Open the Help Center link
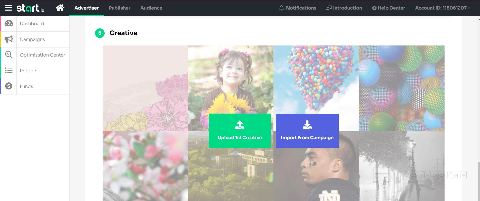This screenshot has height=201, width=480. 388,8
